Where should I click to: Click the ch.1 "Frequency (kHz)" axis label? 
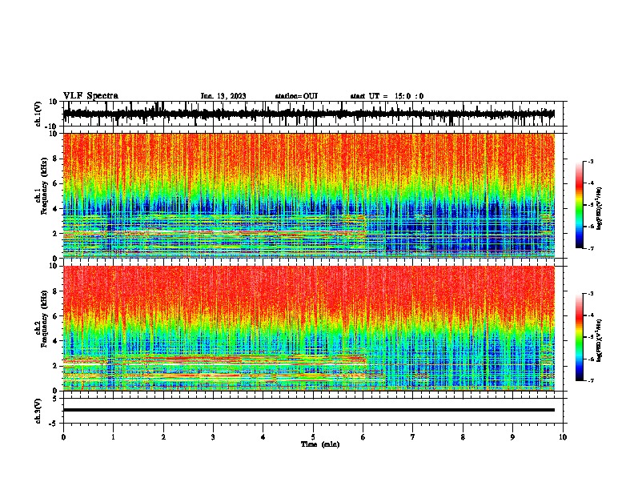tap(44, 186)
